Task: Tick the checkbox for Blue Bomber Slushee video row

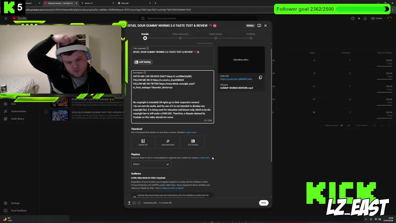Action: click(46, 112)
